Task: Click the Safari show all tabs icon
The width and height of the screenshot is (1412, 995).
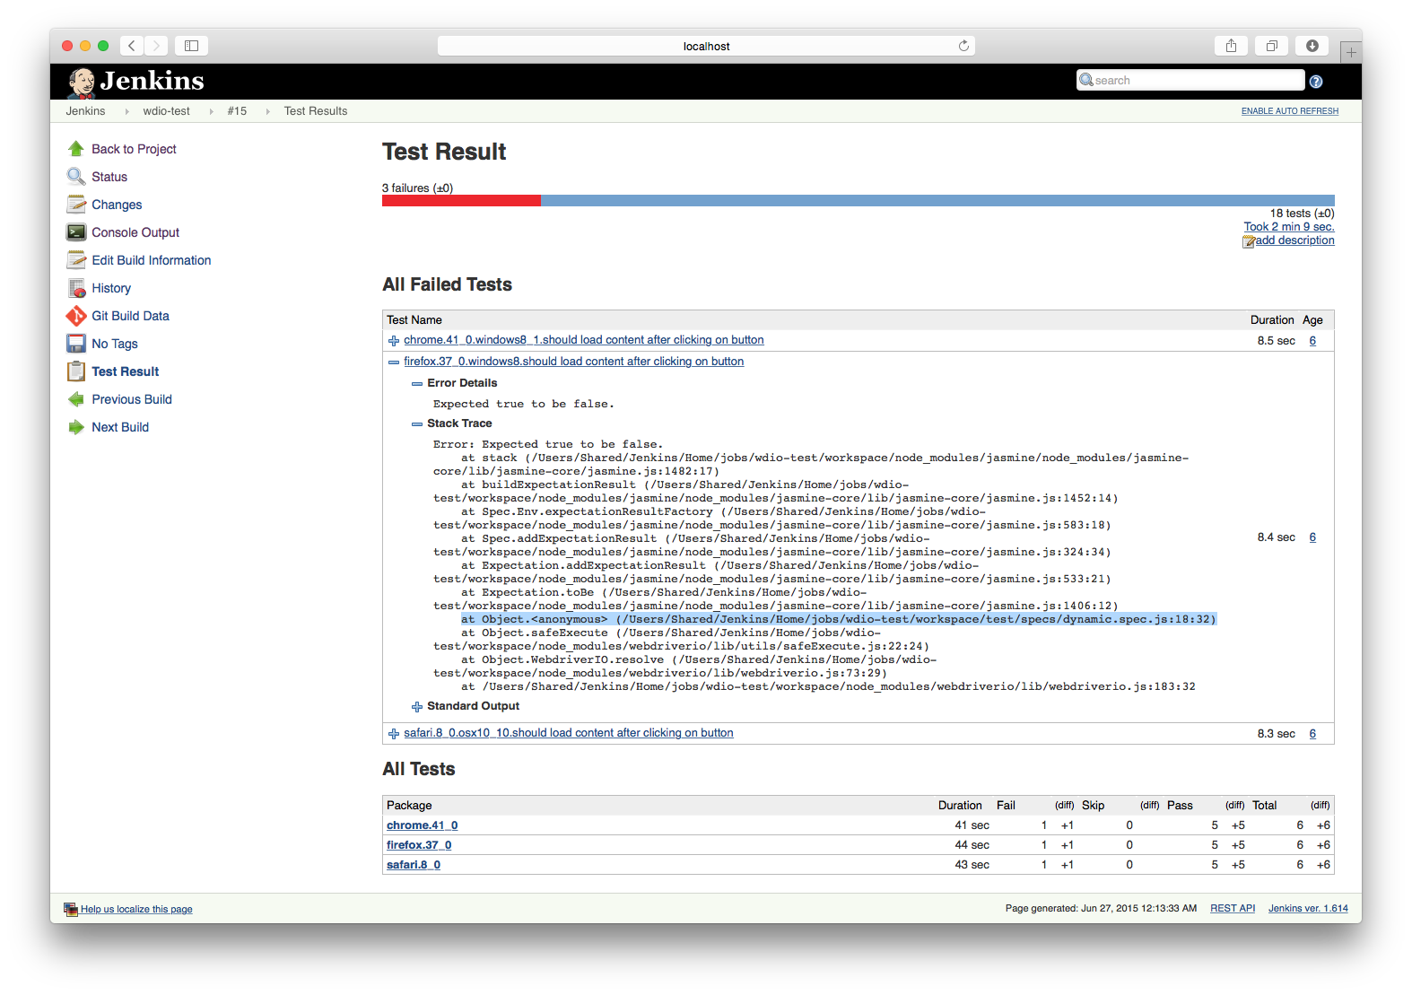Action: [x=1271, y=46]
